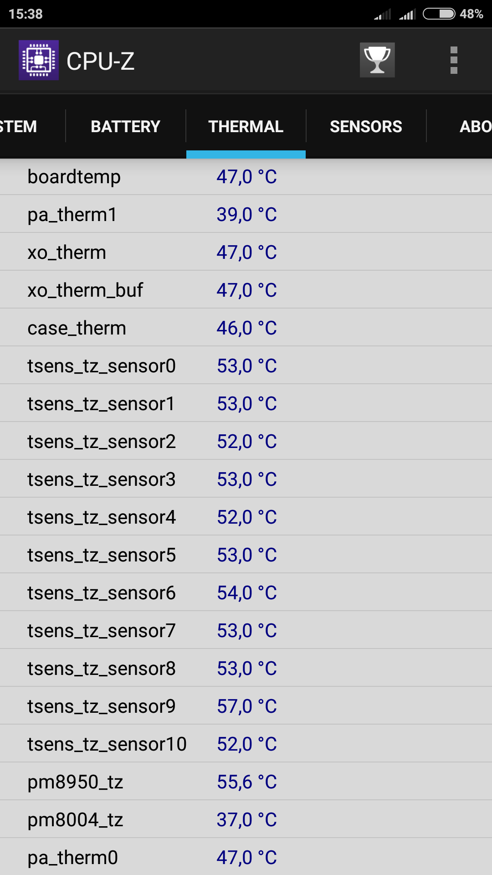492x875 pixels.
Task: Open the partially visible About tab
Action: coord(474,126)
